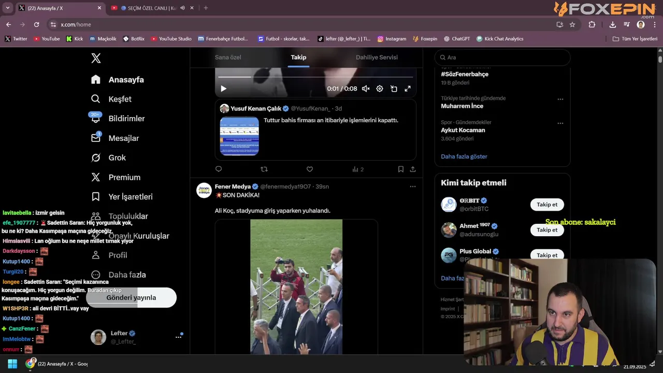Click Gönderi yayınla post button
Screen dimensions: 663x373
pyautogui.click(x=131, y=297)
